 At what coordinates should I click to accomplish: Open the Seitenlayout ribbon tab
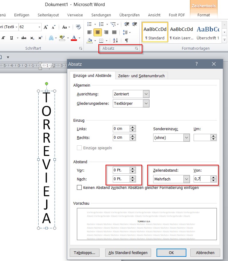point(48,15)
